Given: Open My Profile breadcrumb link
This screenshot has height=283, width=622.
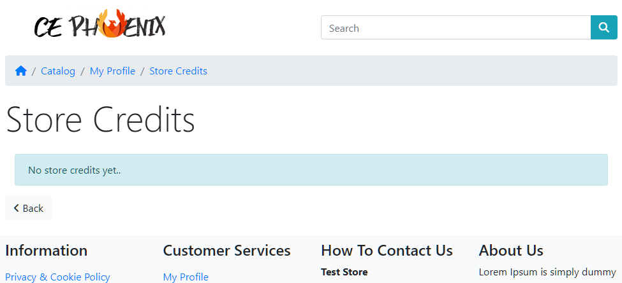Looking at the screenshot, I should tap(112, 71).
